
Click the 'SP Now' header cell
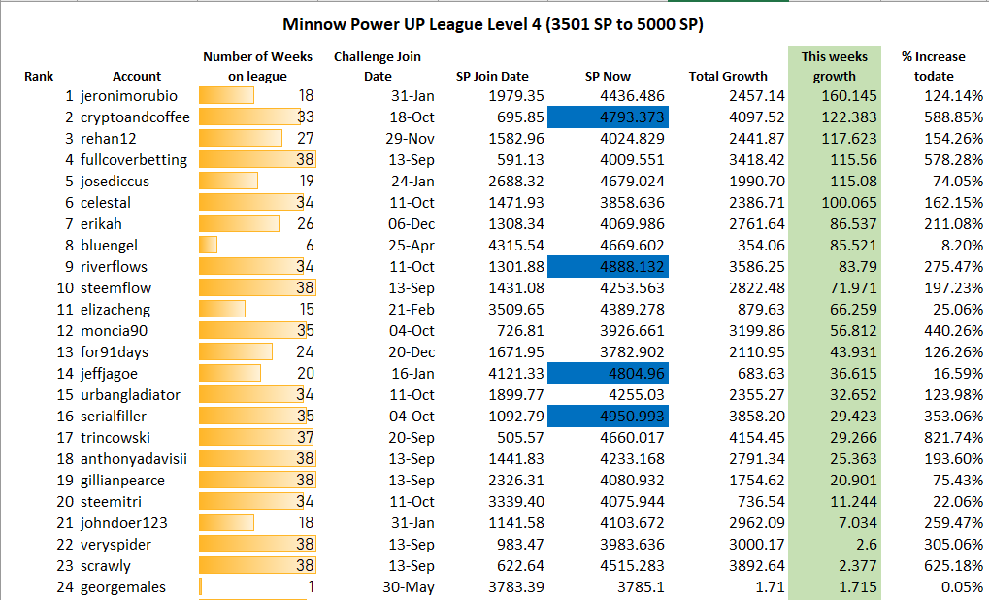[608, 77]
